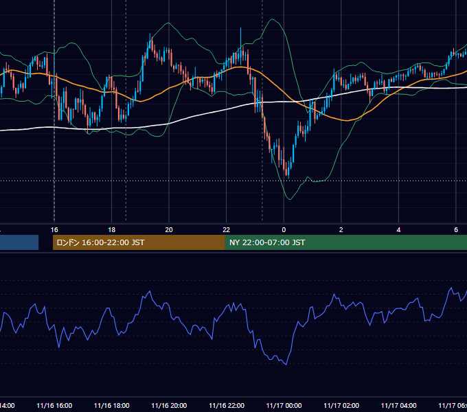
Task: Click the 18 hour label on chart axis
Action: click(x=112, y=230)
